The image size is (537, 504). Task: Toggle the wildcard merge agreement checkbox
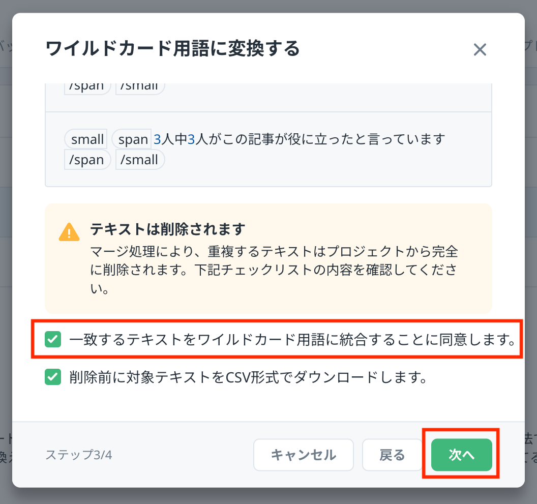click(x=53, y=339)
